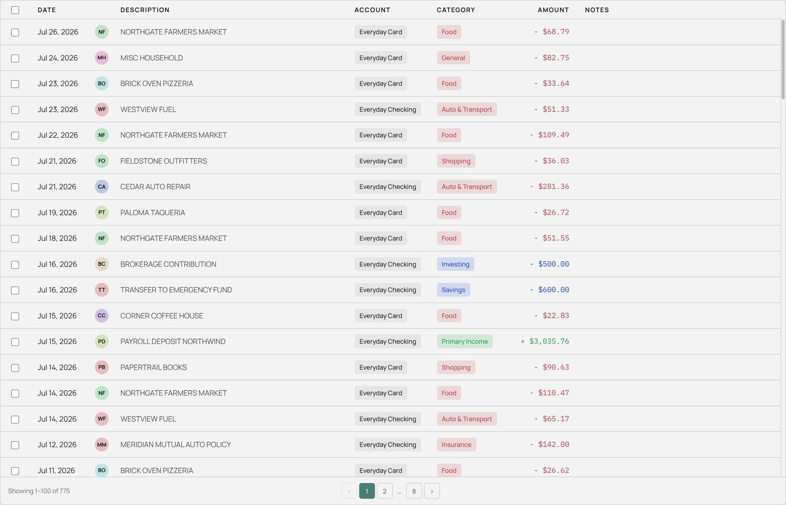Screen dimensions: 786x505
Task: Click the "Showing 1–100 of 775" status text
Action: [39, 491]
